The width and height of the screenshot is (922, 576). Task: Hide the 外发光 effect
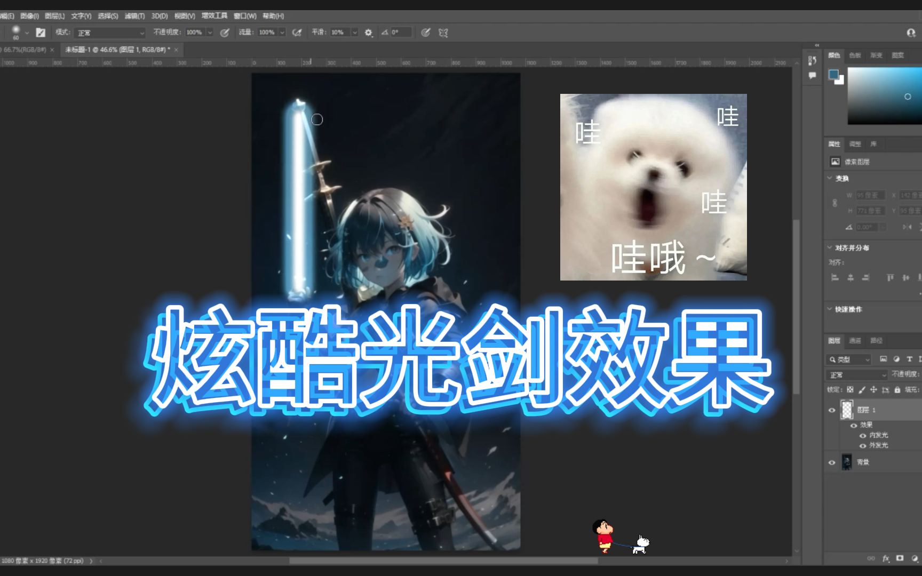pos(863,445)
